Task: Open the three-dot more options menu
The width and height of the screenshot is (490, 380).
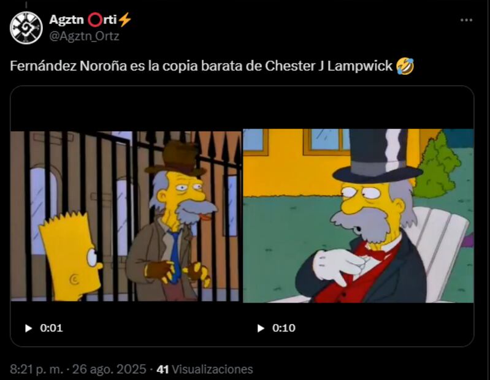Action: [x=466, y=20]
